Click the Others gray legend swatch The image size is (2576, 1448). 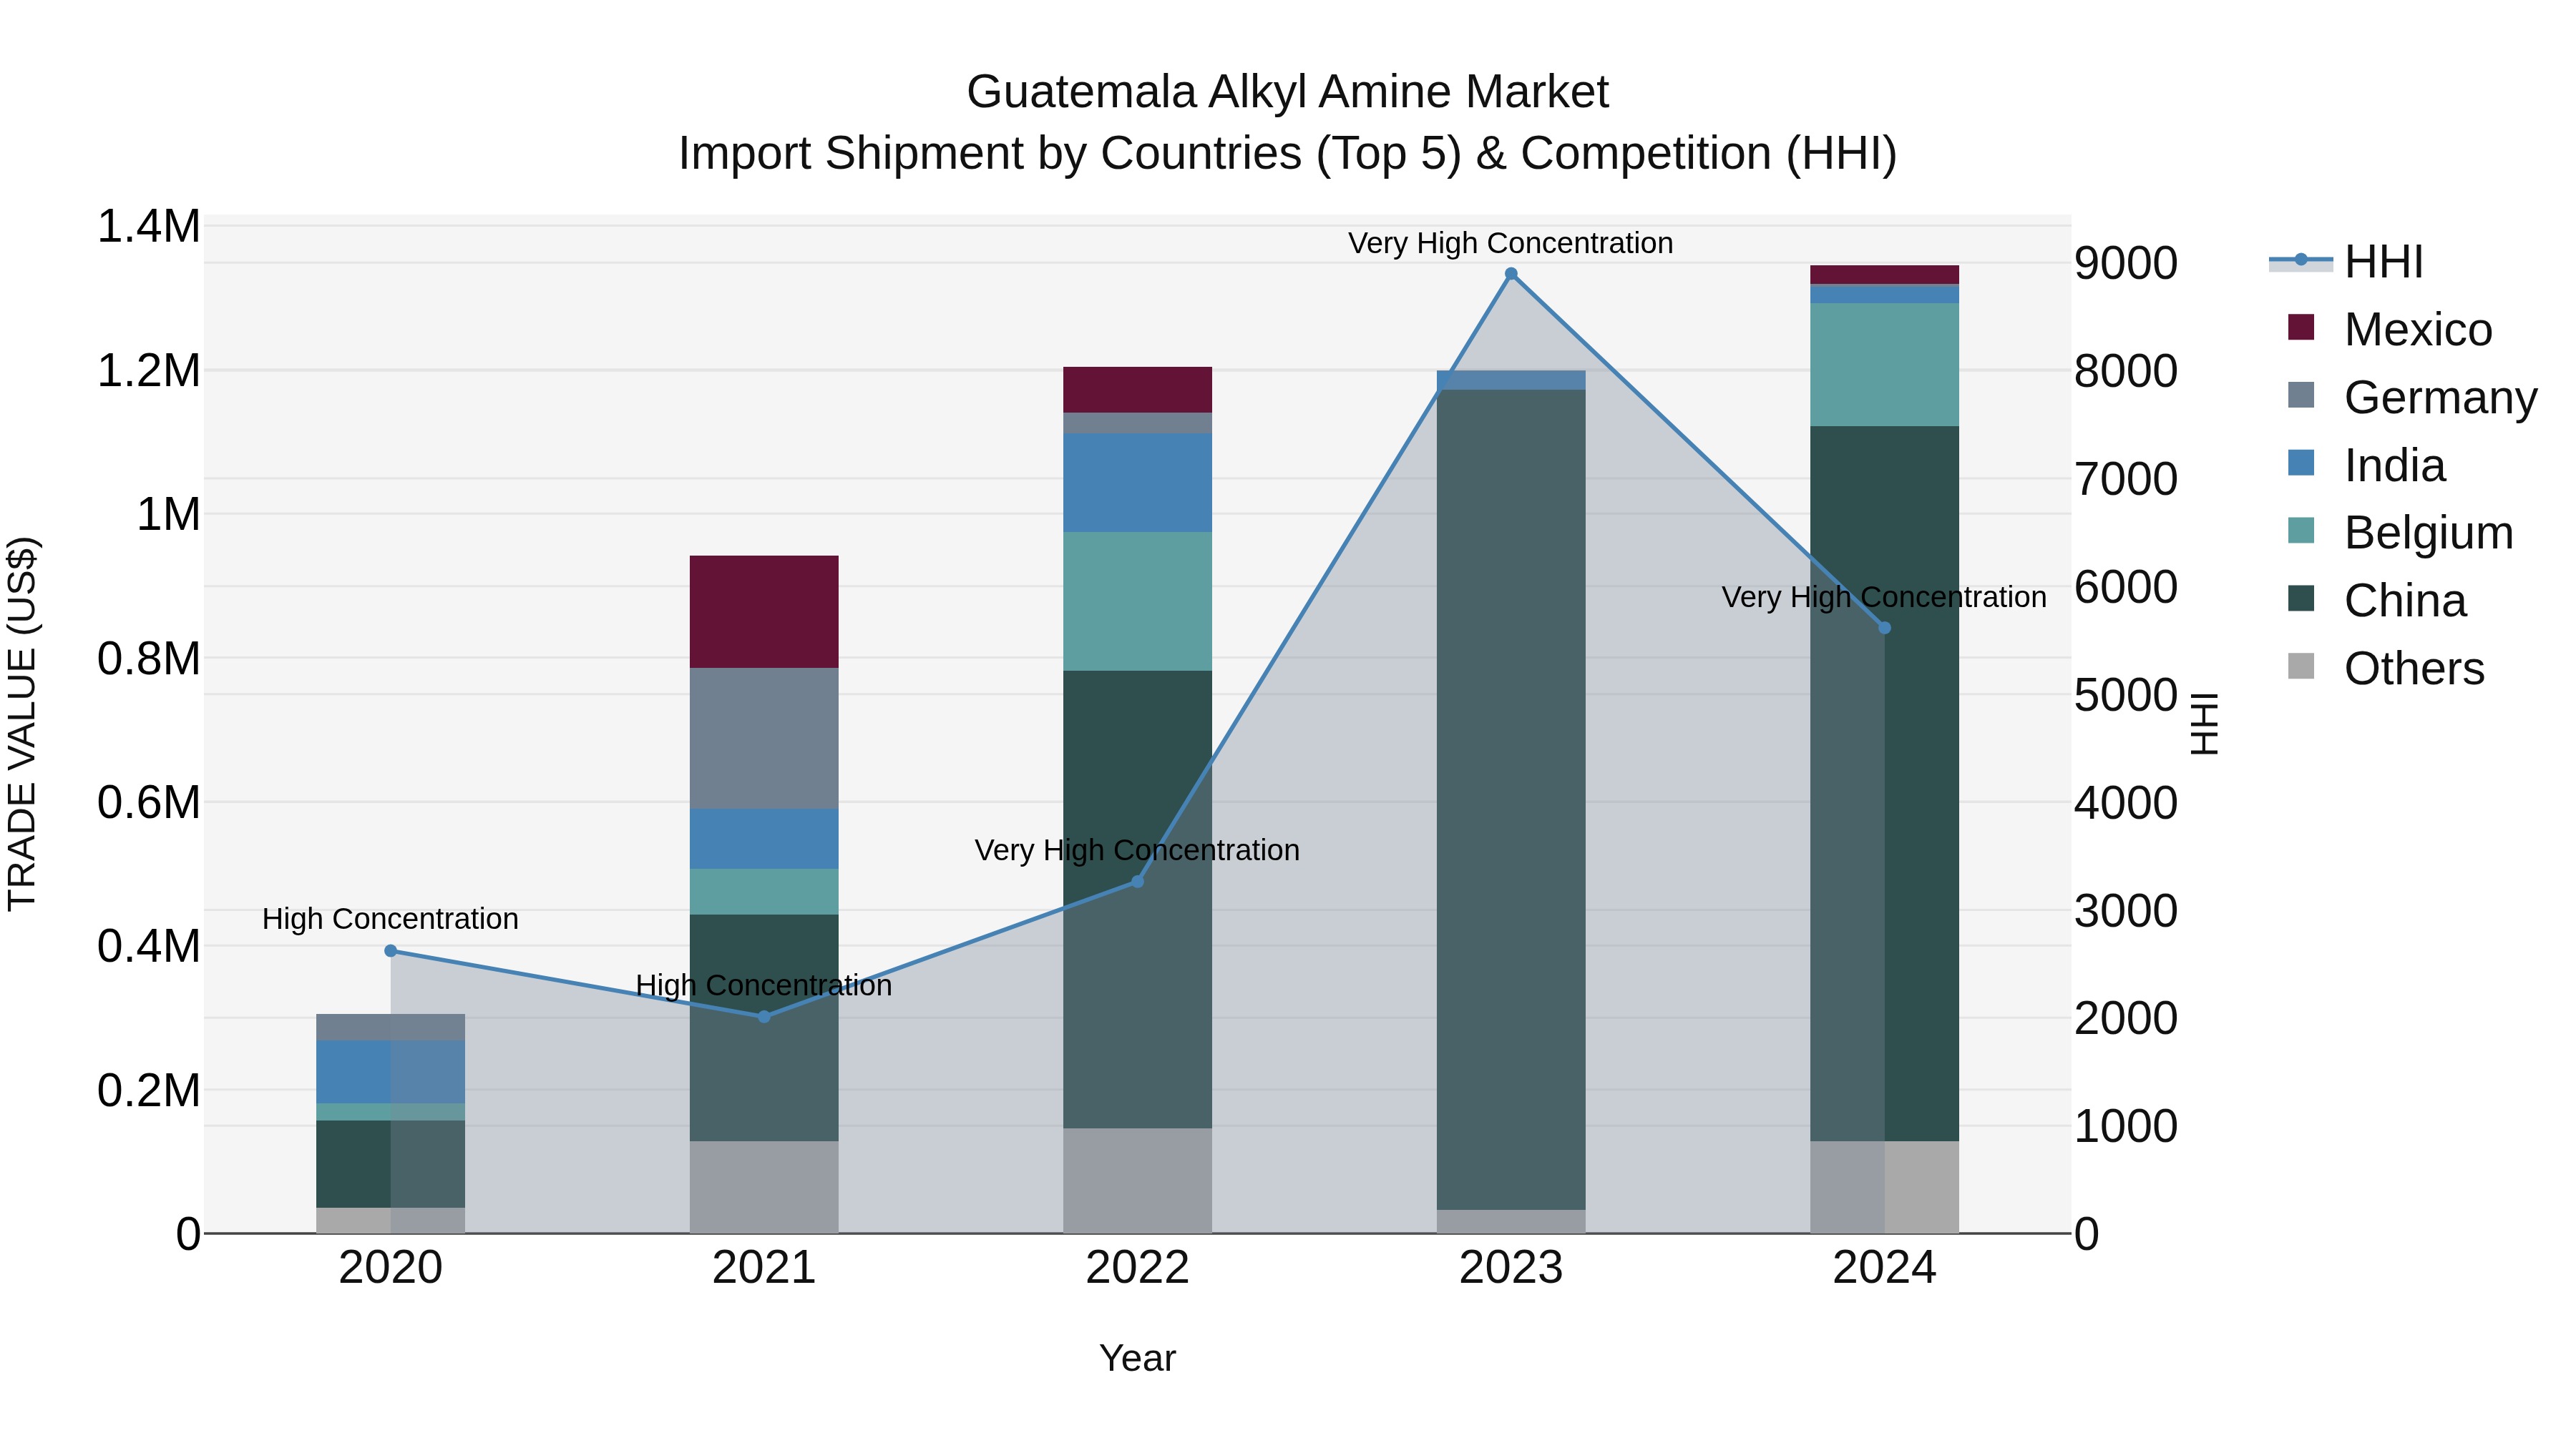(2301, 666)
